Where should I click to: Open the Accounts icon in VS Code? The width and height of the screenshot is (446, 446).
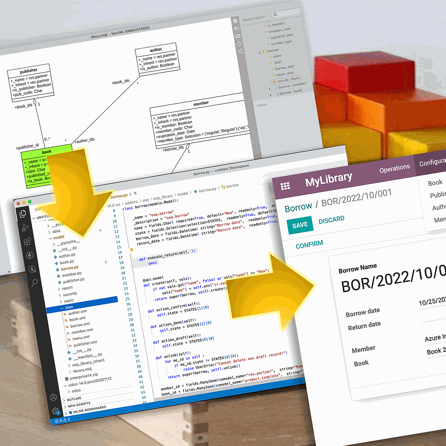(53, 397)
